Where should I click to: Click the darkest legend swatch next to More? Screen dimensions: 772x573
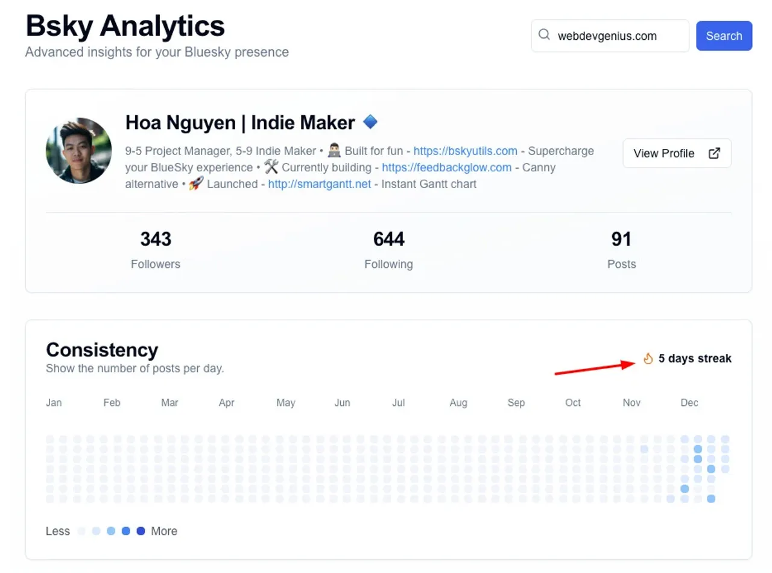pos(141,531)
